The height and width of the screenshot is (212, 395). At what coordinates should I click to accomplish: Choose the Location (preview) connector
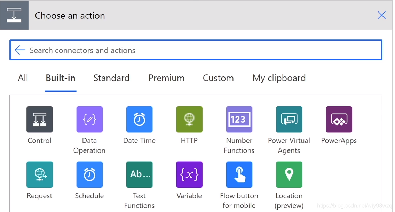point(289,174)
